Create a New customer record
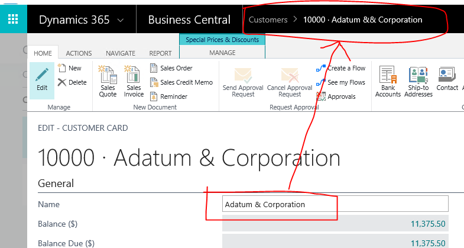This screenshot has width=464, height=248. pyautogui.click(x=70, y=68)
